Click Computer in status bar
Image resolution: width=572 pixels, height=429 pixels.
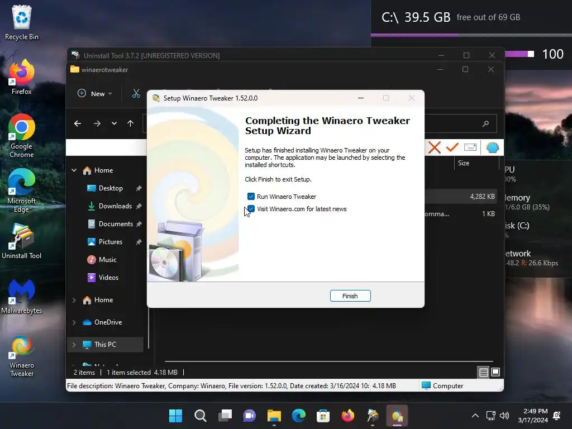442,385
